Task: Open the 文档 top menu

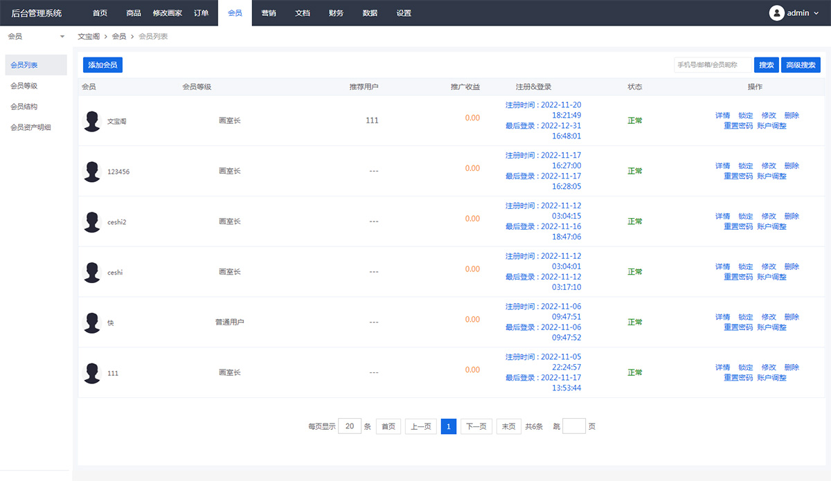Action: click(303, 13)
